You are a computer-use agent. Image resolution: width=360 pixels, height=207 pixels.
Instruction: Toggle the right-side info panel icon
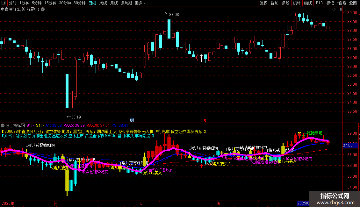tap(340, 10)
